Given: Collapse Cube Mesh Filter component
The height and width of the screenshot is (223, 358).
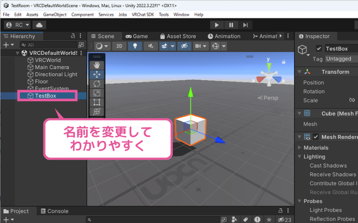Looking at the screenshot, I should pos(299,113).
